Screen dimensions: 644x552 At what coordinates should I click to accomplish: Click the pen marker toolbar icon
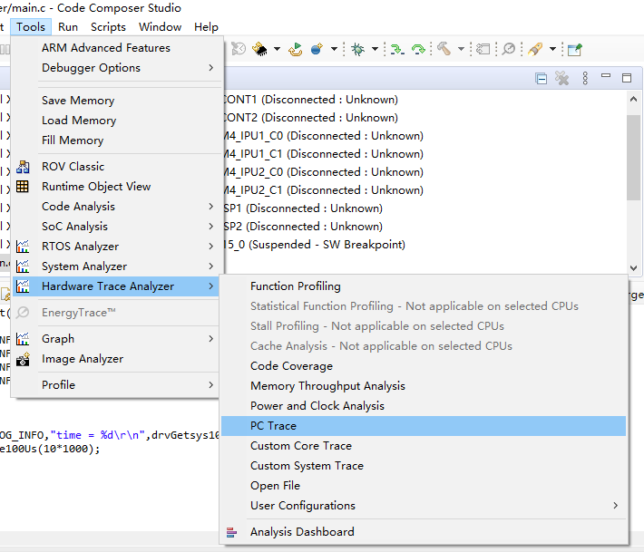pos(535,49)
